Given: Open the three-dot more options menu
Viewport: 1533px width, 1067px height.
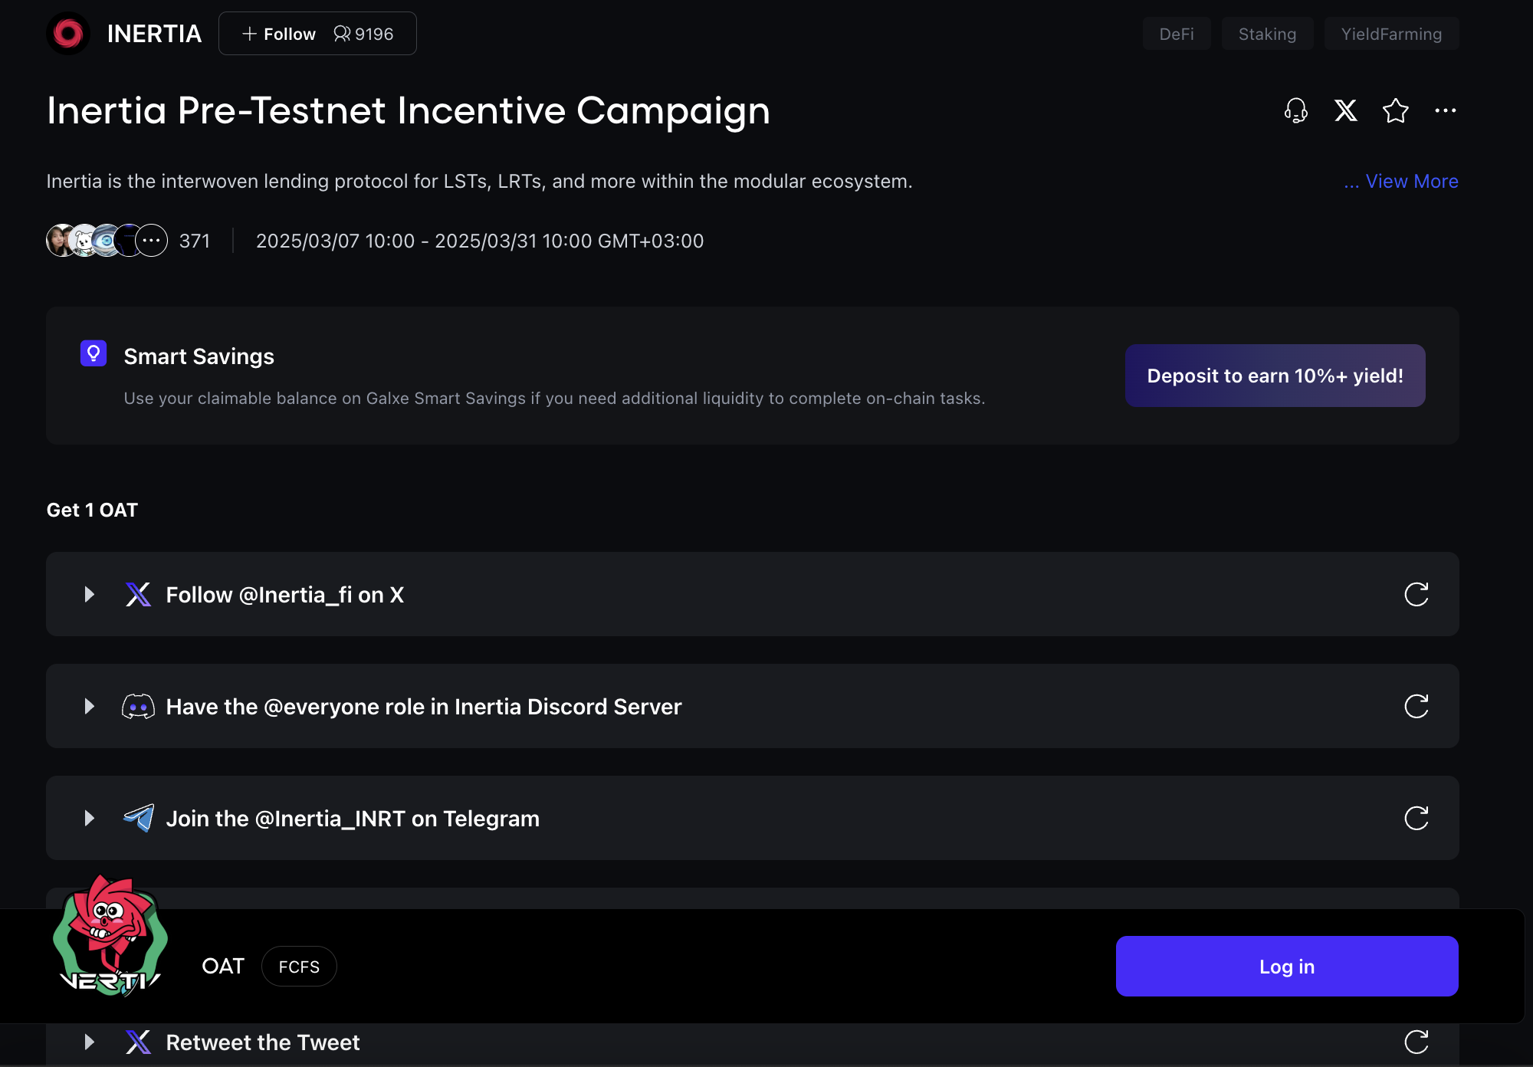Looking at the screenshot, I should pos(1445,111).
